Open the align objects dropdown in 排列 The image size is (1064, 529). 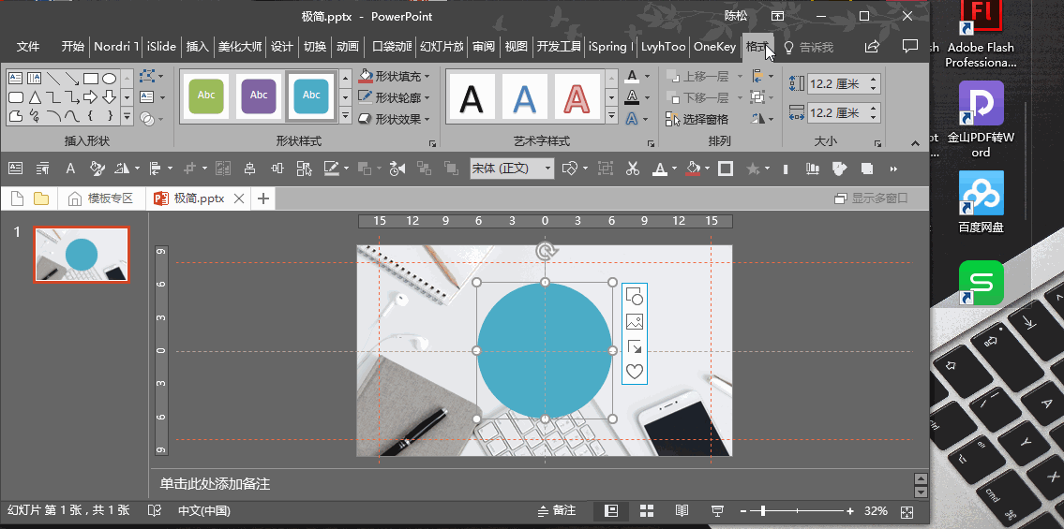[x=763, y=77]
